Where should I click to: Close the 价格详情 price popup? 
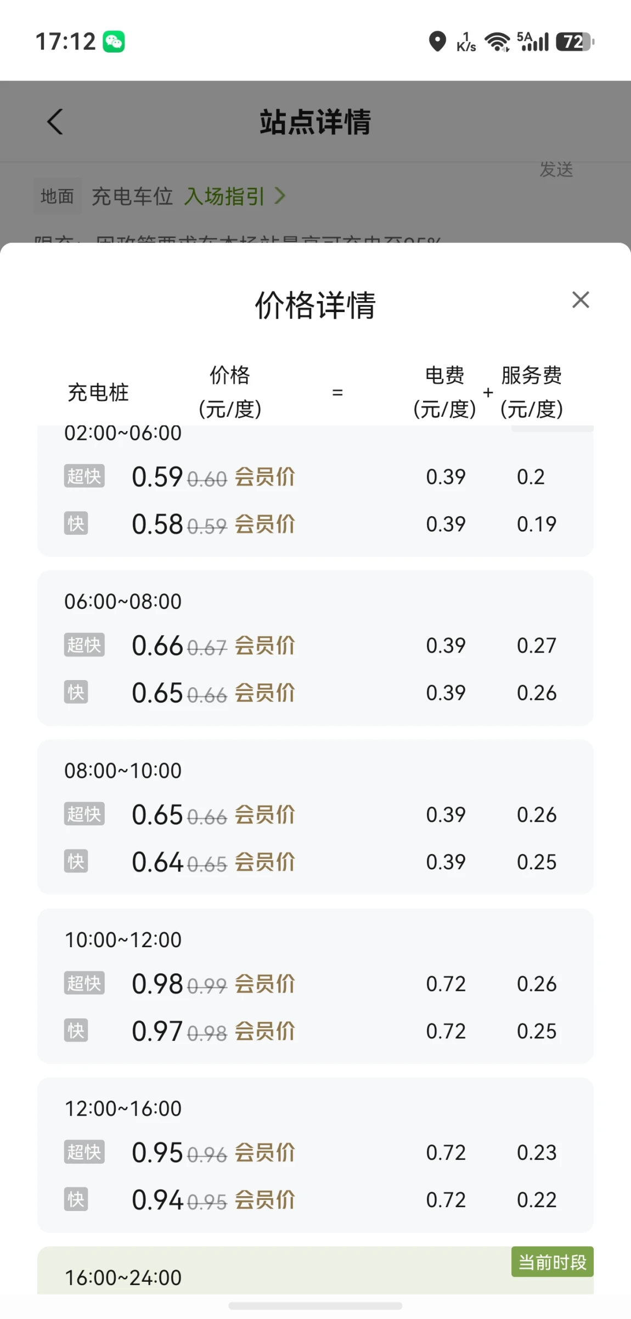580,300
